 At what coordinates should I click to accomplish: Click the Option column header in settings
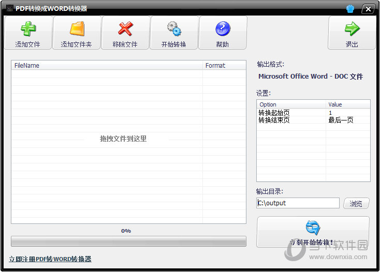[x=291, y=104]
